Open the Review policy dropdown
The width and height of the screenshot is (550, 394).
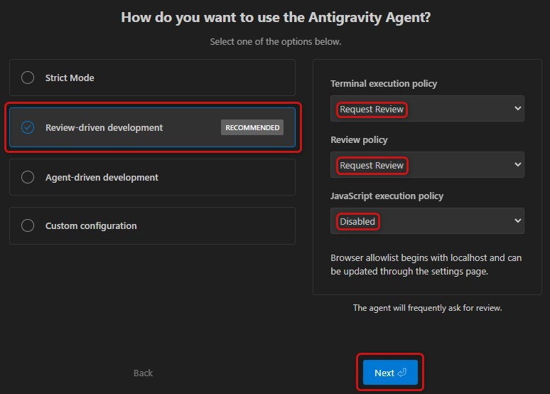(x=426, y=165)
